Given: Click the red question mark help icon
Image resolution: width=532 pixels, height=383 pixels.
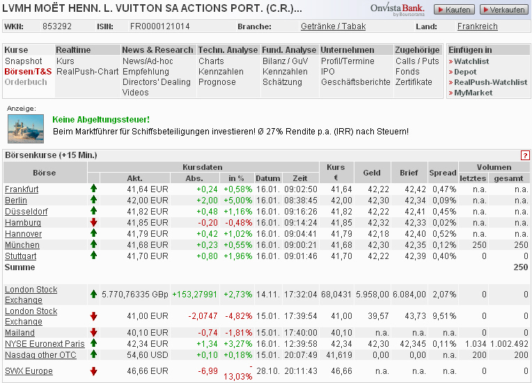Looking at the screenshot, I should click(525, 155).
